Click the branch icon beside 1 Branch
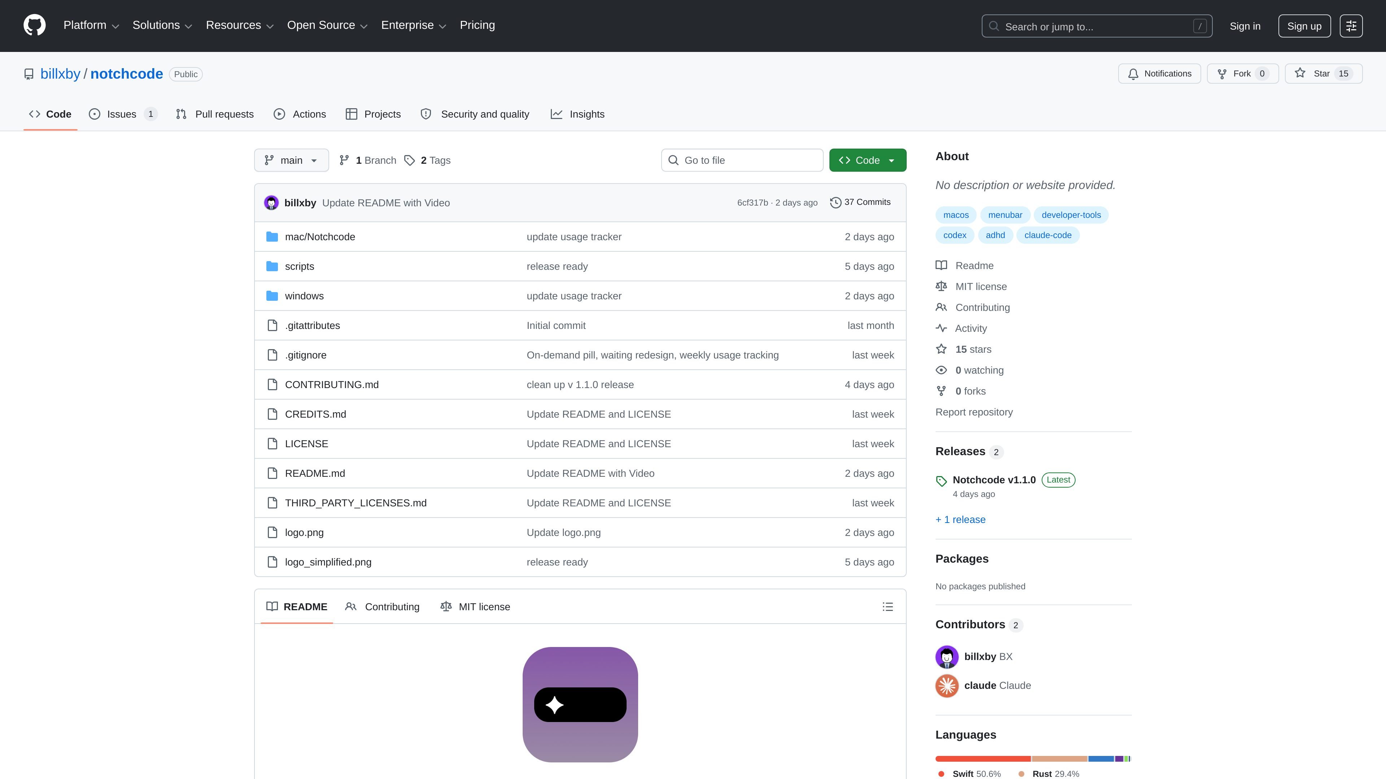Viewport: 1386px width, 779px height. [344, 160]
